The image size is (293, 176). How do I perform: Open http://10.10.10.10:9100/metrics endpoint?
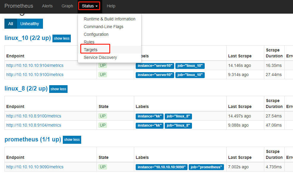(x=35, y=75)
